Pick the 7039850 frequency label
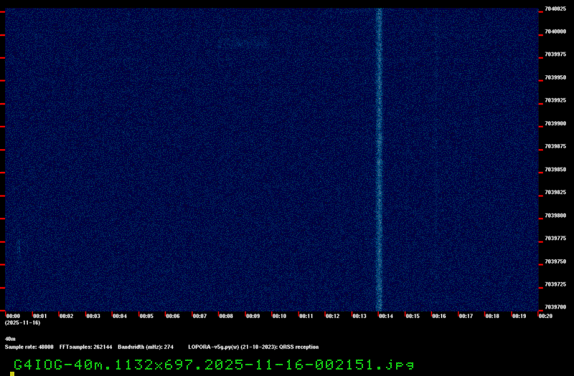 (x=555, y=170)
